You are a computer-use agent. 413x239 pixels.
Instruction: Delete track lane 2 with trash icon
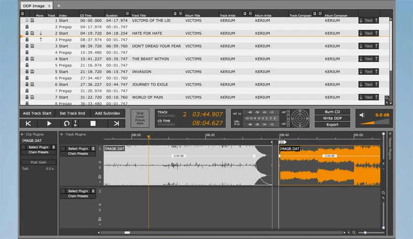point(100,219)
